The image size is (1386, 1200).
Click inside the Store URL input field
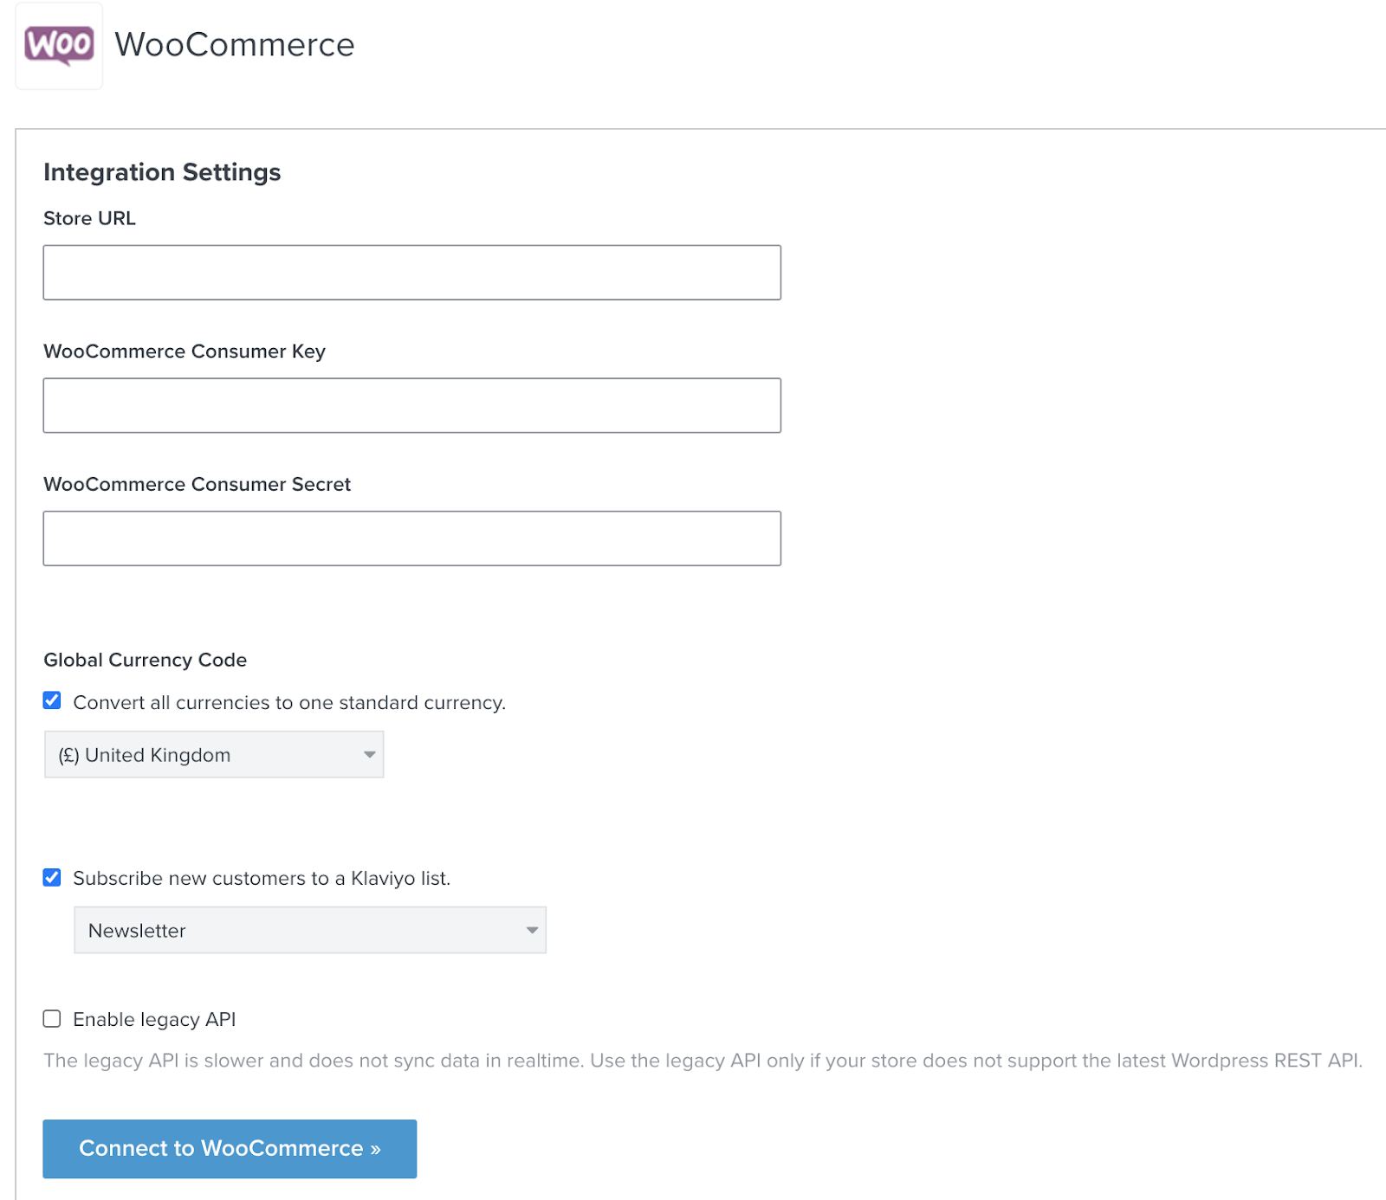point(411,273)
